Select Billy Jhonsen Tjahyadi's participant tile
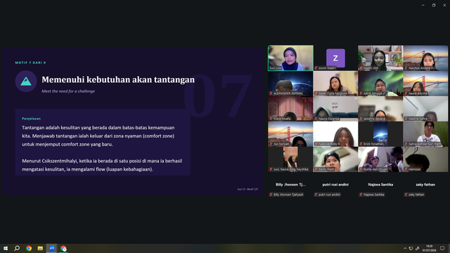Viewport: 450px width, 253px height. pyautogui.click(x=290, y=185)
